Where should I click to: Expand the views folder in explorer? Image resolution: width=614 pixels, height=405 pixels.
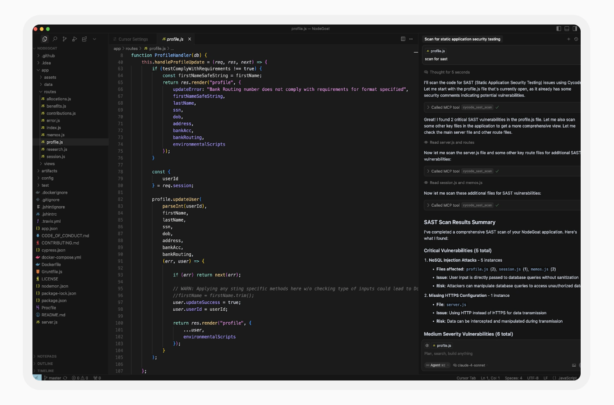(49, 164)
